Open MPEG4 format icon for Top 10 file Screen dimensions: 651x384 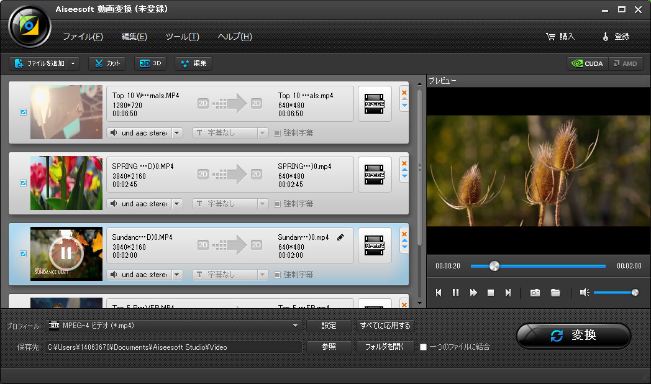click(375, 104)
